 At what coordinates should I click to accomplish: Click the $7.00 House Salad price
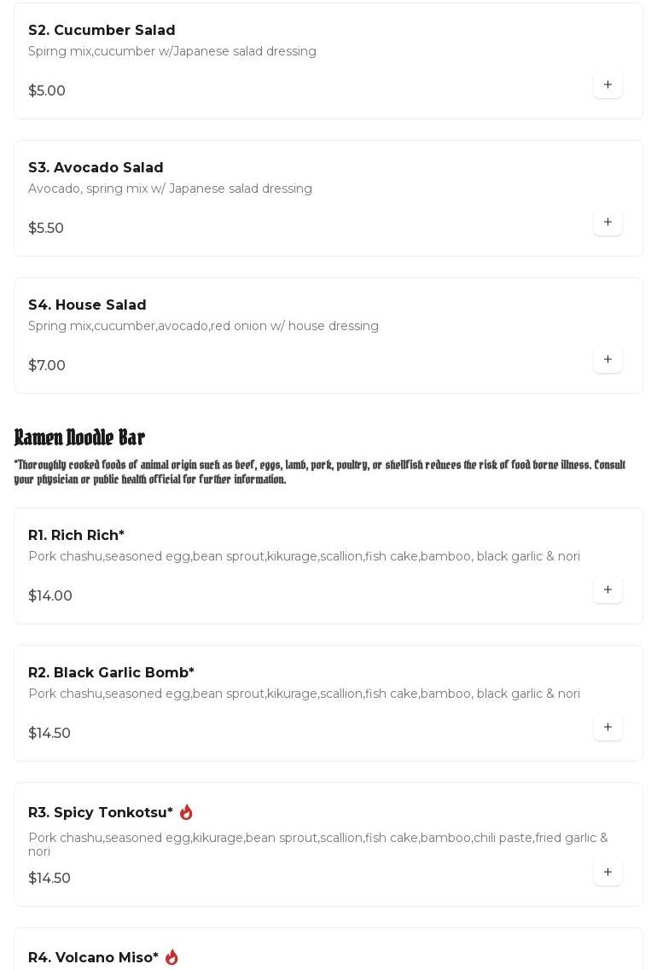pyautogui.click(x=47, y=366)
